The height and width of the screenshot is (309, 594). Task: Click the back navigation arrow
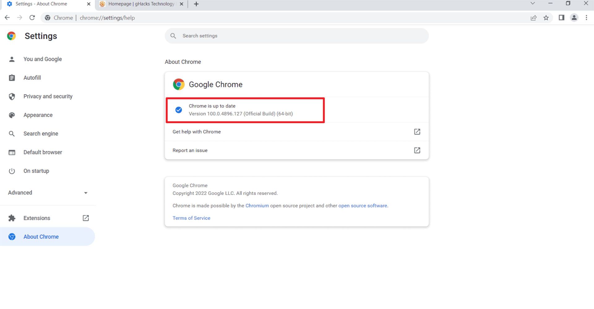click(7, 18)
